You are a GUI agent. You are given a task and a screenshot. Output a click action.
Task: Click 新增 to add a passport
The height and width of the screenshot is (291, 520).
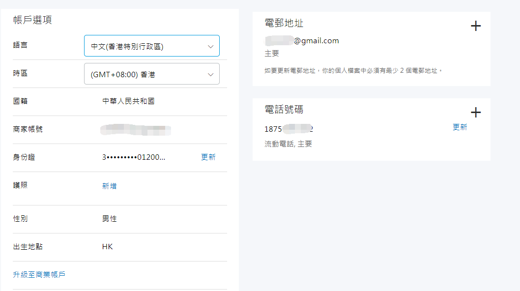[109, 186]
